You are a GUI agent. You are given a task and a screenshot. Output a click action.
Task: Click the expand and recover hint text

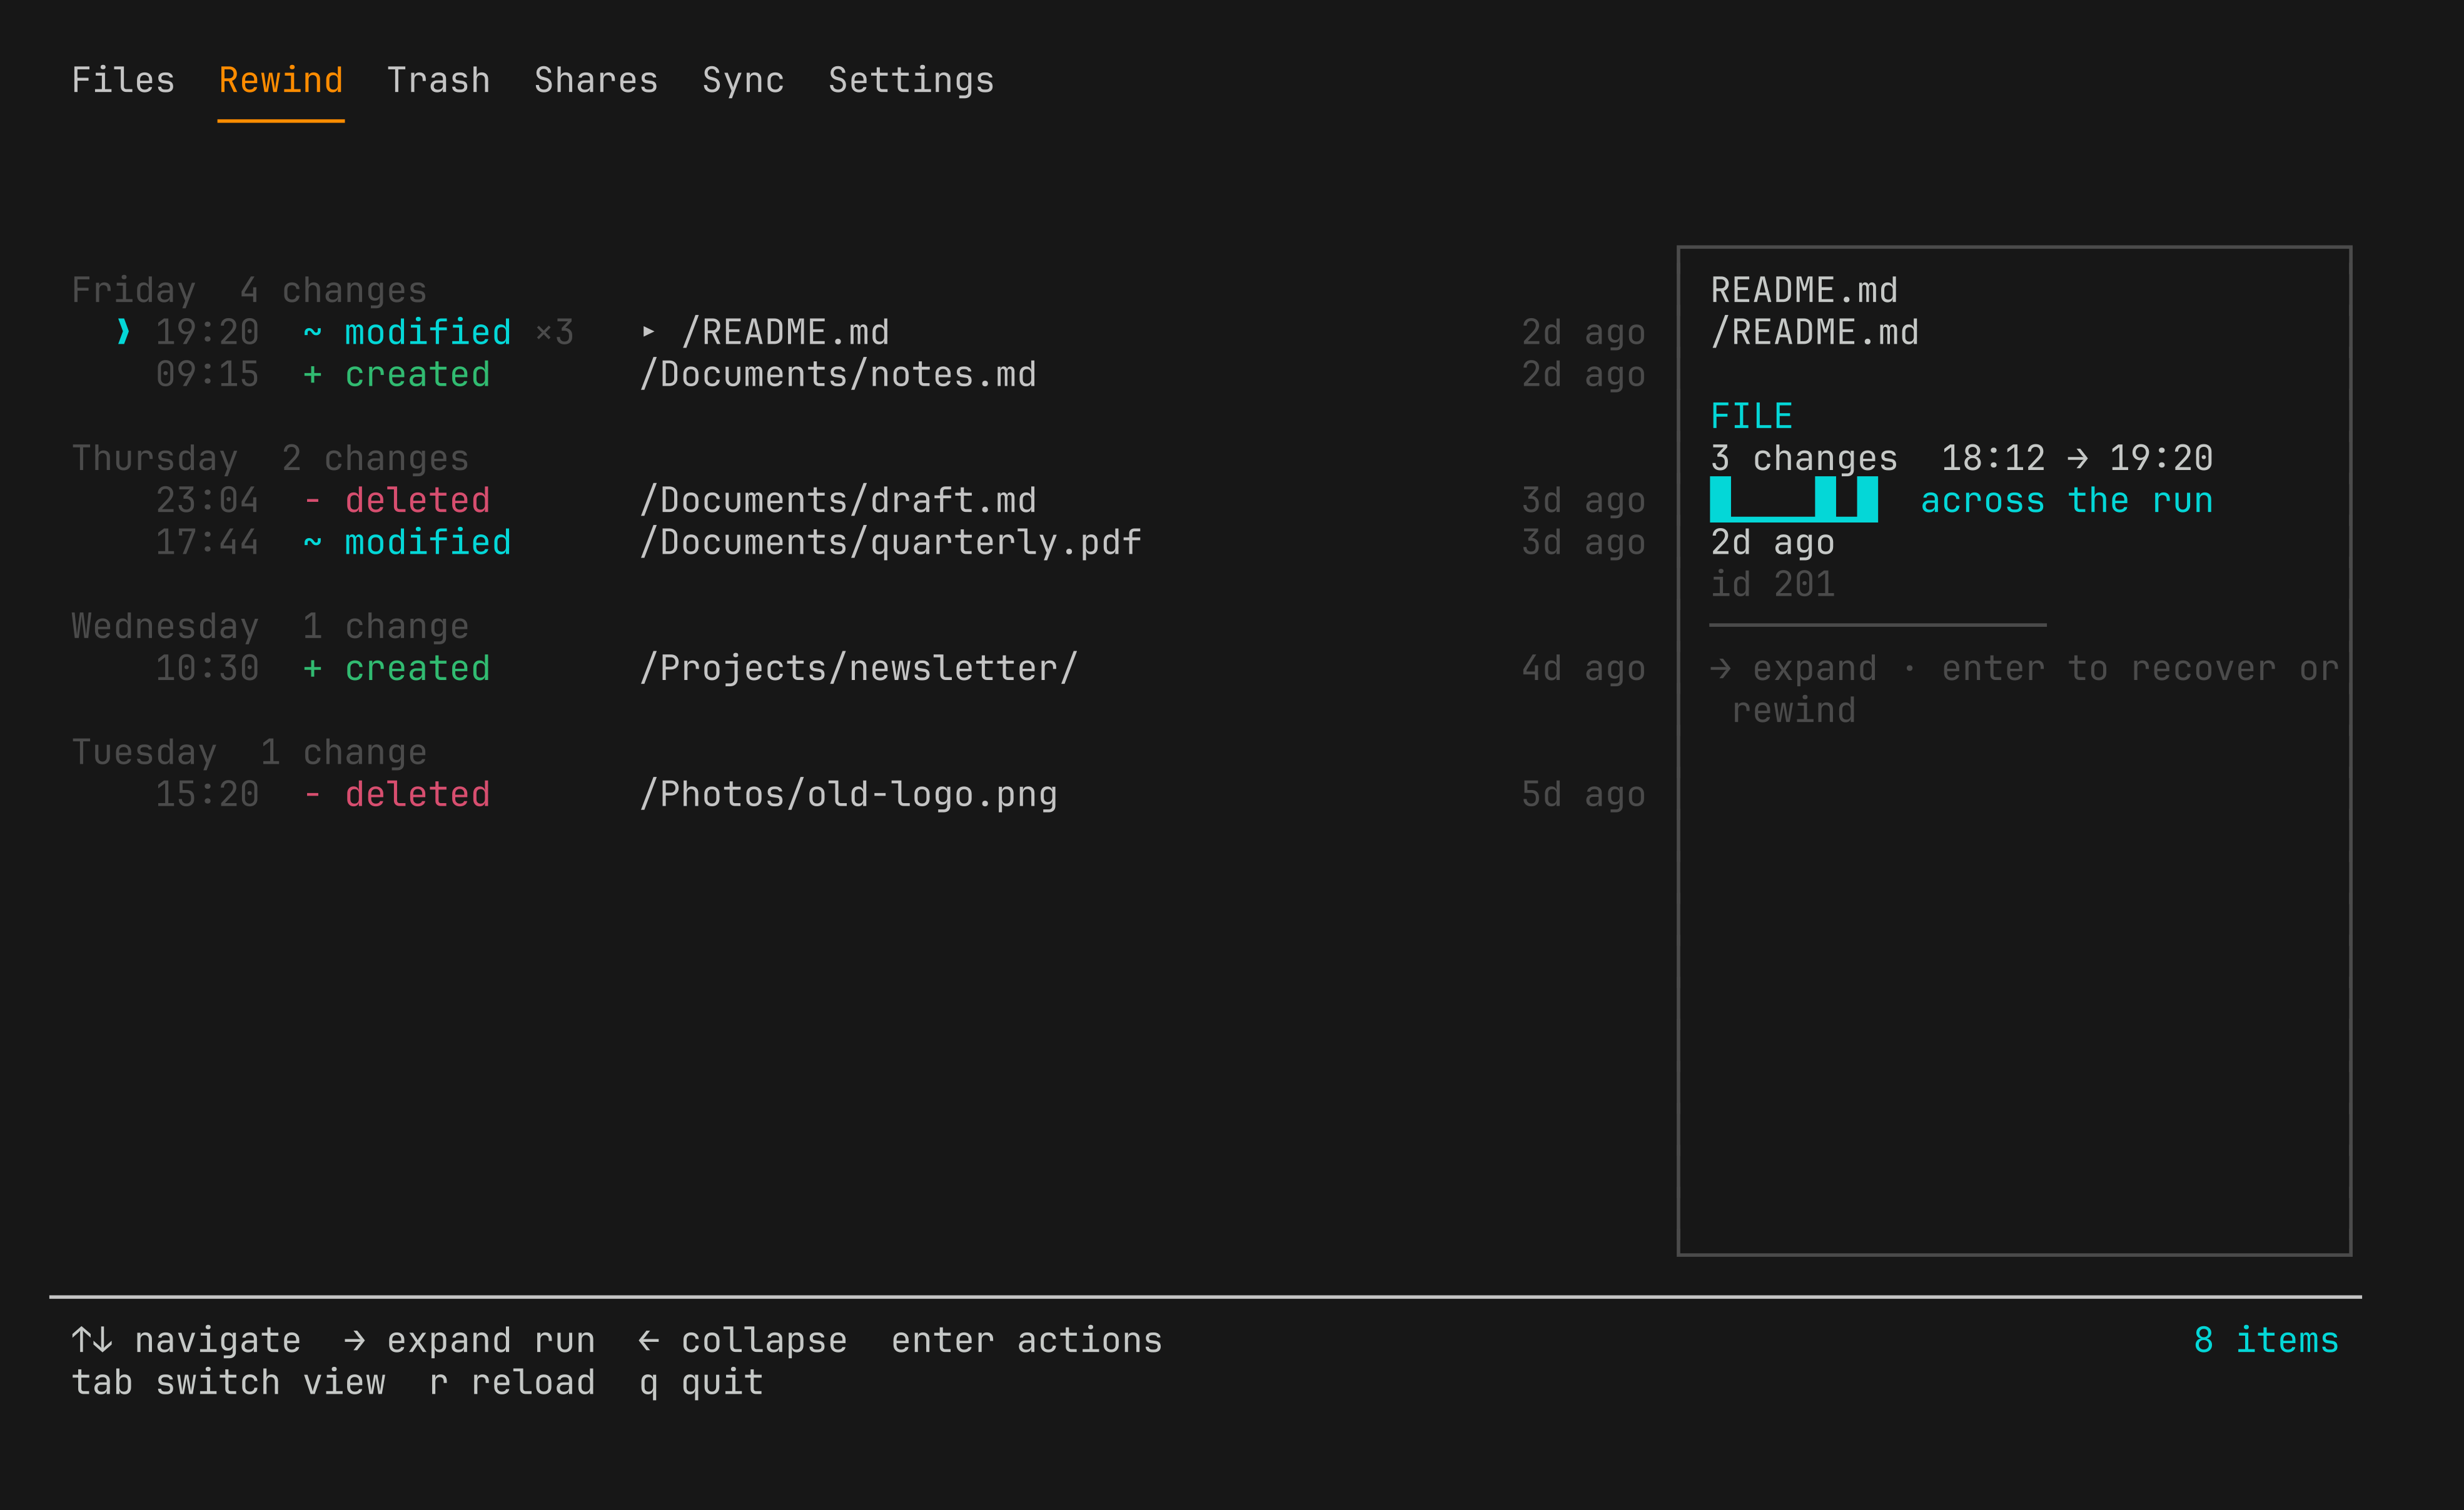[2025, 689]
